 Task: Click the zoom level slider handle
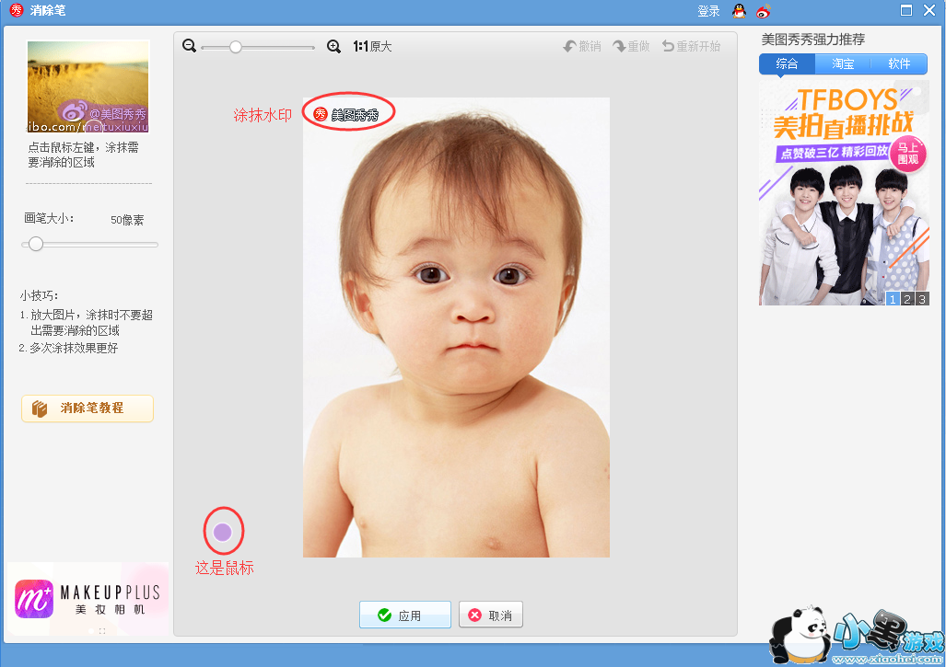coord(236,47)
